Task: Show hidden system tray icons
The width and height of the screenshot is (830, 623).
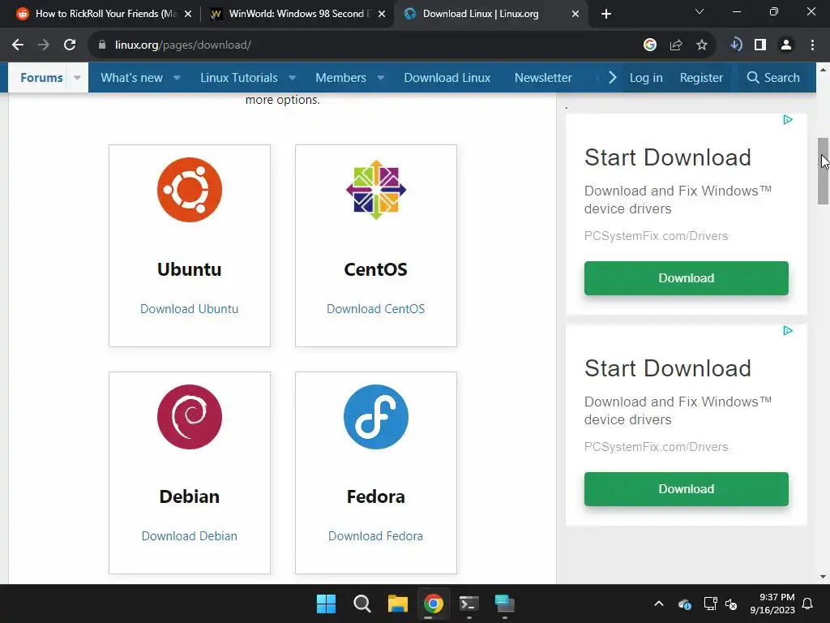Action: 659,604
